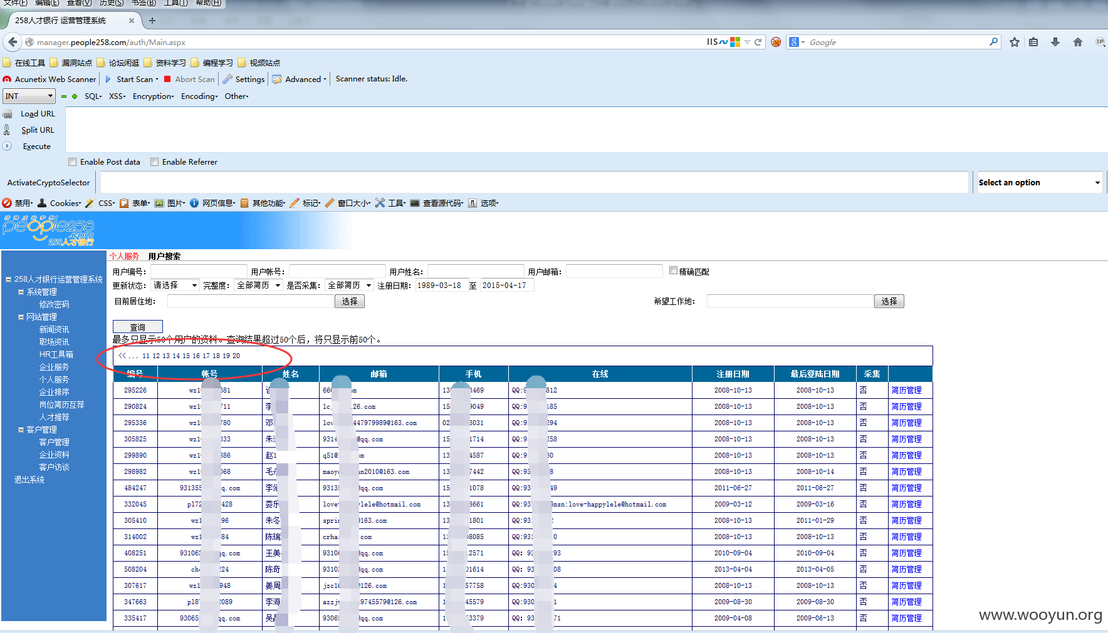Open the Cookies toolbar menu
Image resolution: width=1108 pixels, height=633 pixels.
click(60, 203)
